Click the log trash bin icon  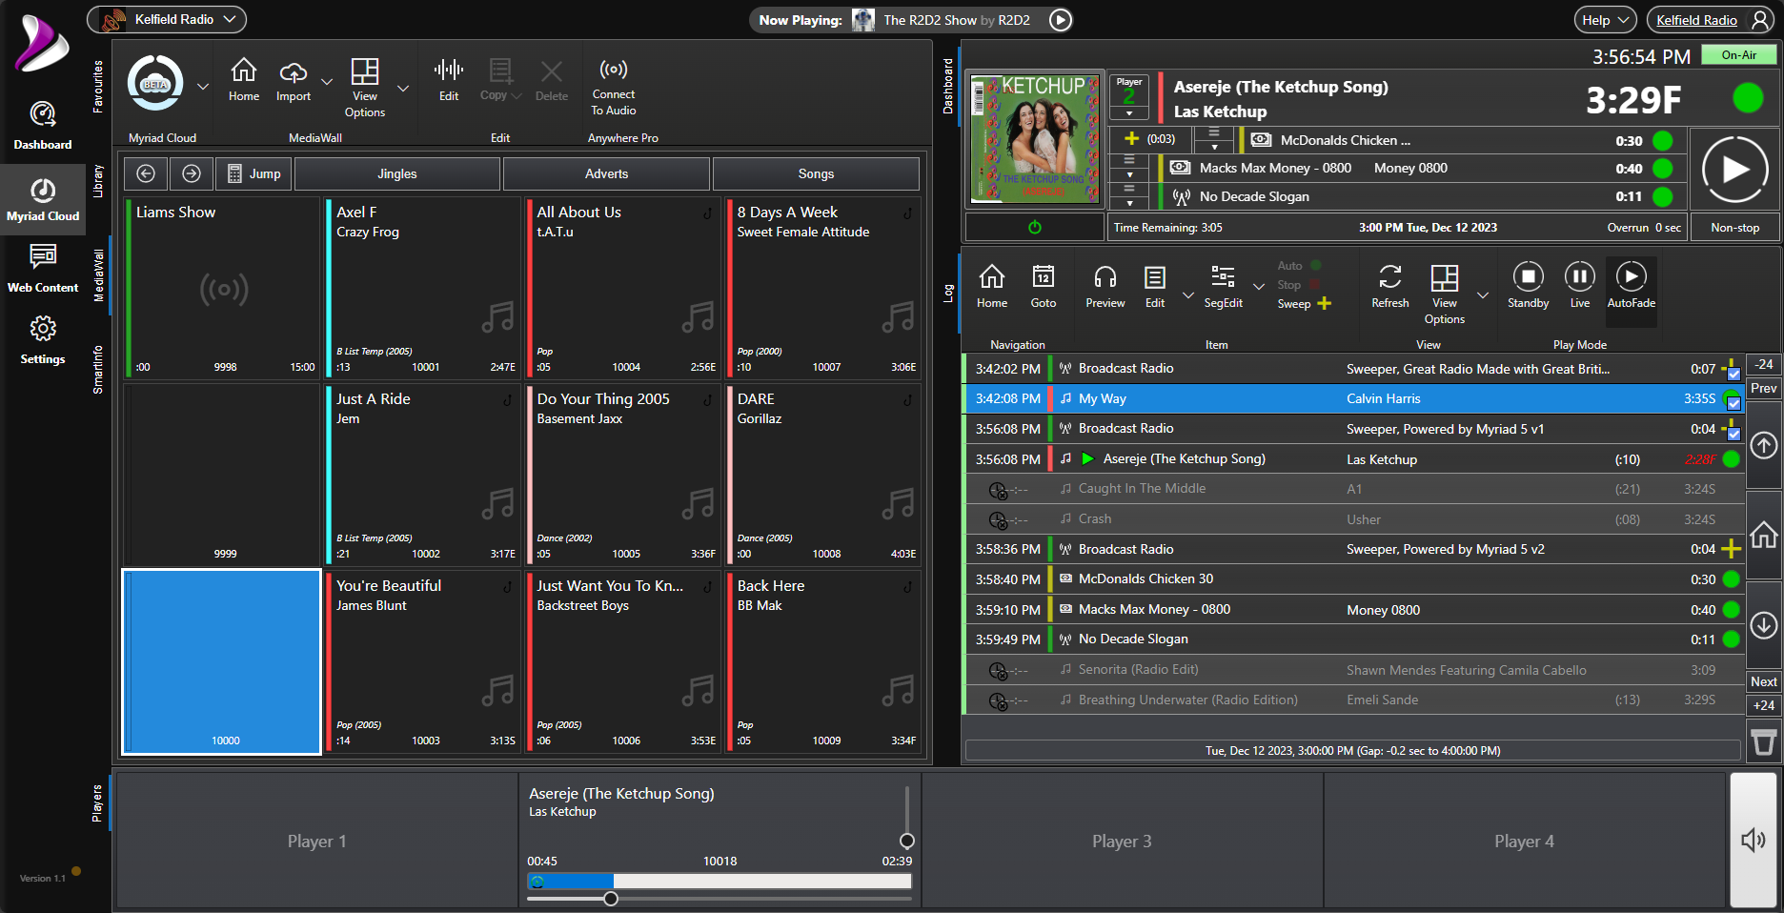pyautogui.click(x=1764, y=742)
